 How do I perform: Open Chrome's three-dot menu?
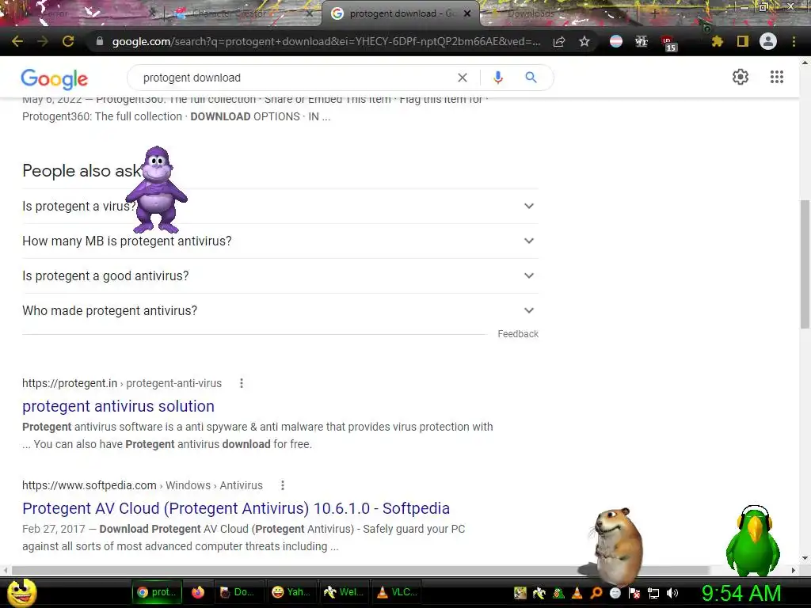click(x=794, y=41)
